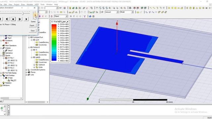Select XY Plot 1 in Results
The width and height of the screenshot is (212, 119).
pyautogui.click(x=11, y=58)
